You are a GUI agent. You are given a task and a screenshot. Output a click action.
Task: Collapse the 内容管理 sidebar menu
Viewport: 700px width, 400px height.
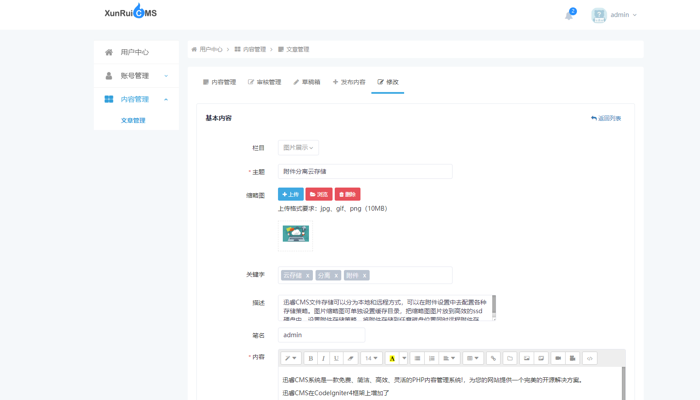[136, 99]
